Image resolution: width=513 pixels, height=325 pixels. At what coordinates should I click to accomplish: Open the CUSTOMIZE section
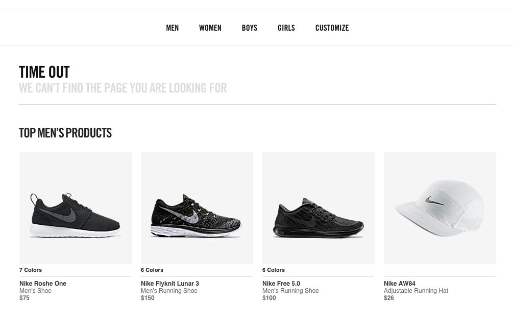(332, 28)
